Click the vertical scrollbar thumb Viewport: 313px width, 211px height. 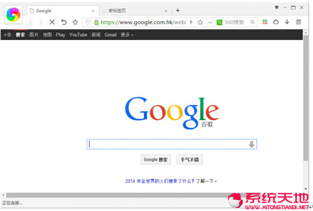click(x=305, y=98)
